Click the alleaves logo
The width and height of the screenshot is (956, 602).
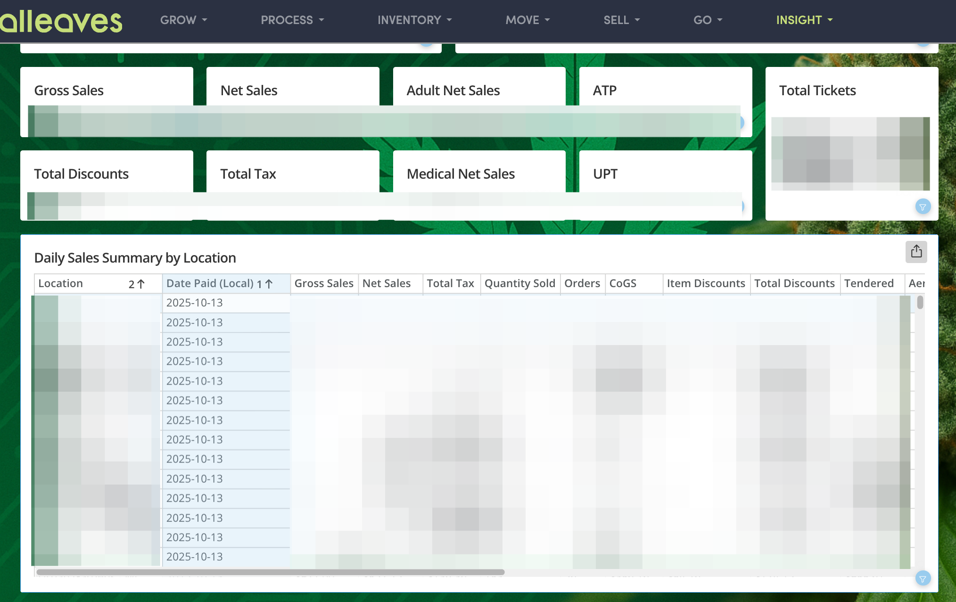pyautogui.click(x=60, y=22)
